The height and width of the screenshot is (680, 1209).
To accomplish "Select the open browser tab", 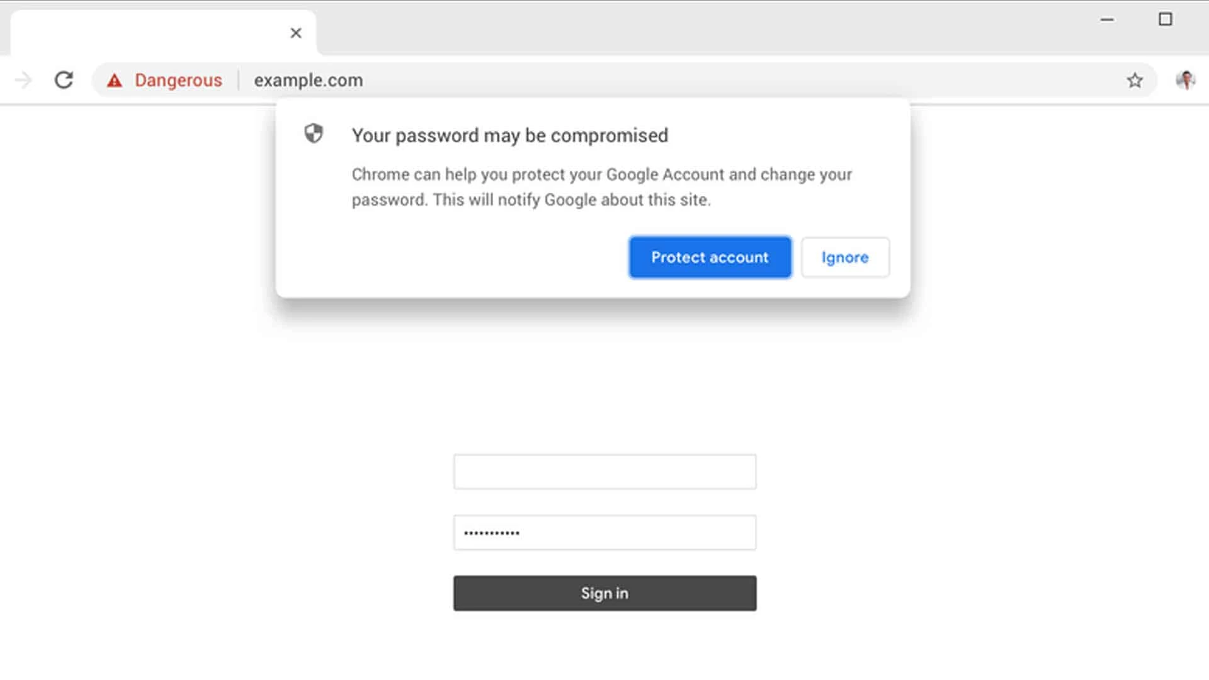I will 157,32.
